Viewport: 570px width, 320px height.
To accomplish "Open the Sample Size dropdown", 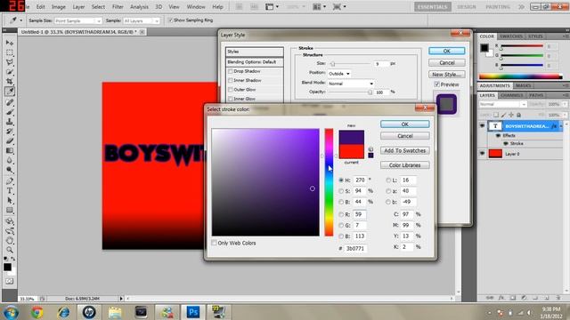I will click(77, 20).
